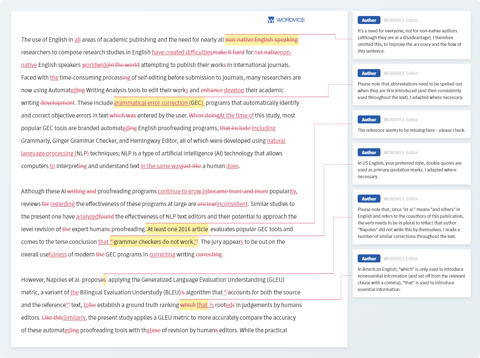Select the Author badge on the topmost comment
Screen dimensions: 480x358
[369, 20]
